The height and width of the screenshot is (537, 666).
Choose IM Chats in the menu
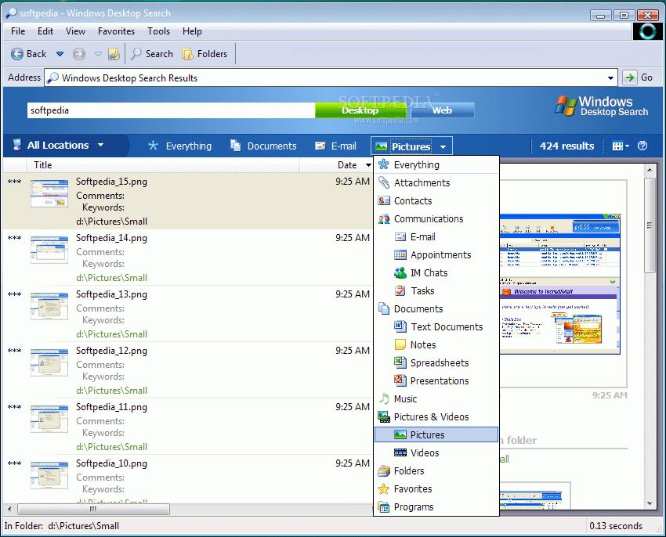point(436,273)
